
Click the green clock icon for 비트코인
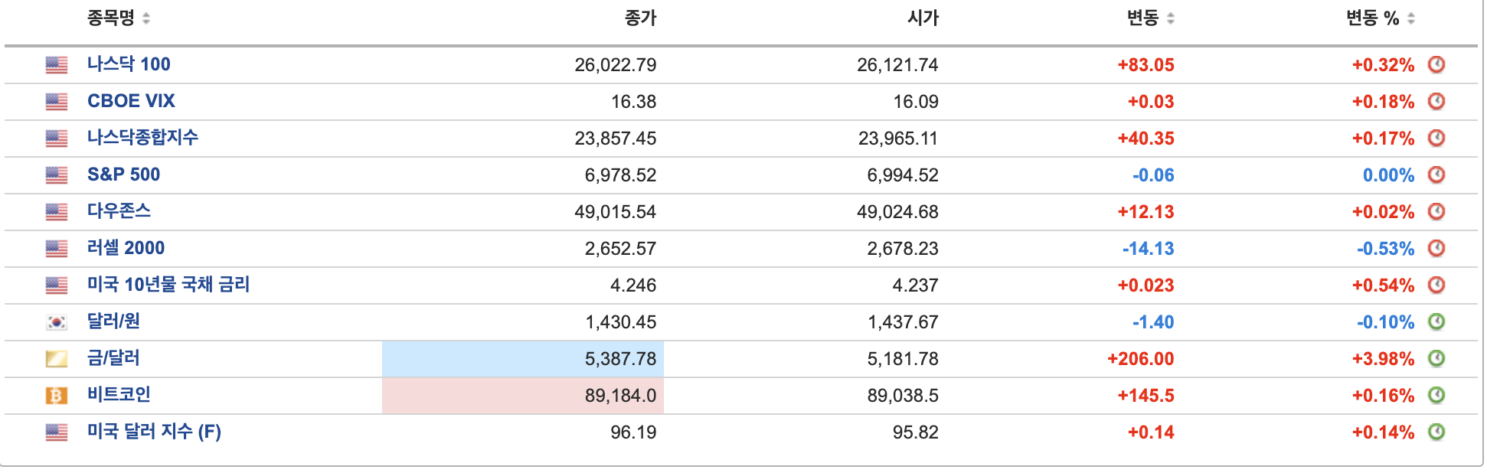click(1436, 395)
